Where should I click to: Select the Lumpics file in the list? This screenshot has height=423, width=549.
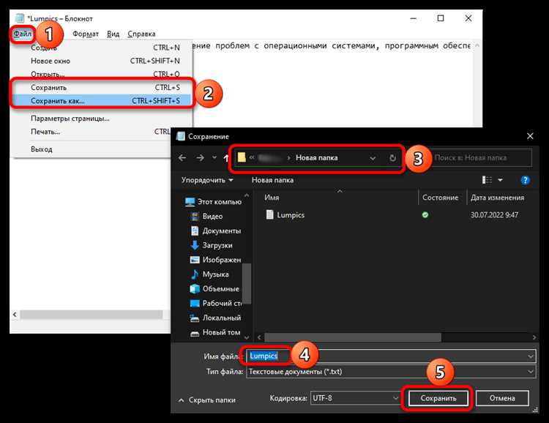[x=285, y=215]
